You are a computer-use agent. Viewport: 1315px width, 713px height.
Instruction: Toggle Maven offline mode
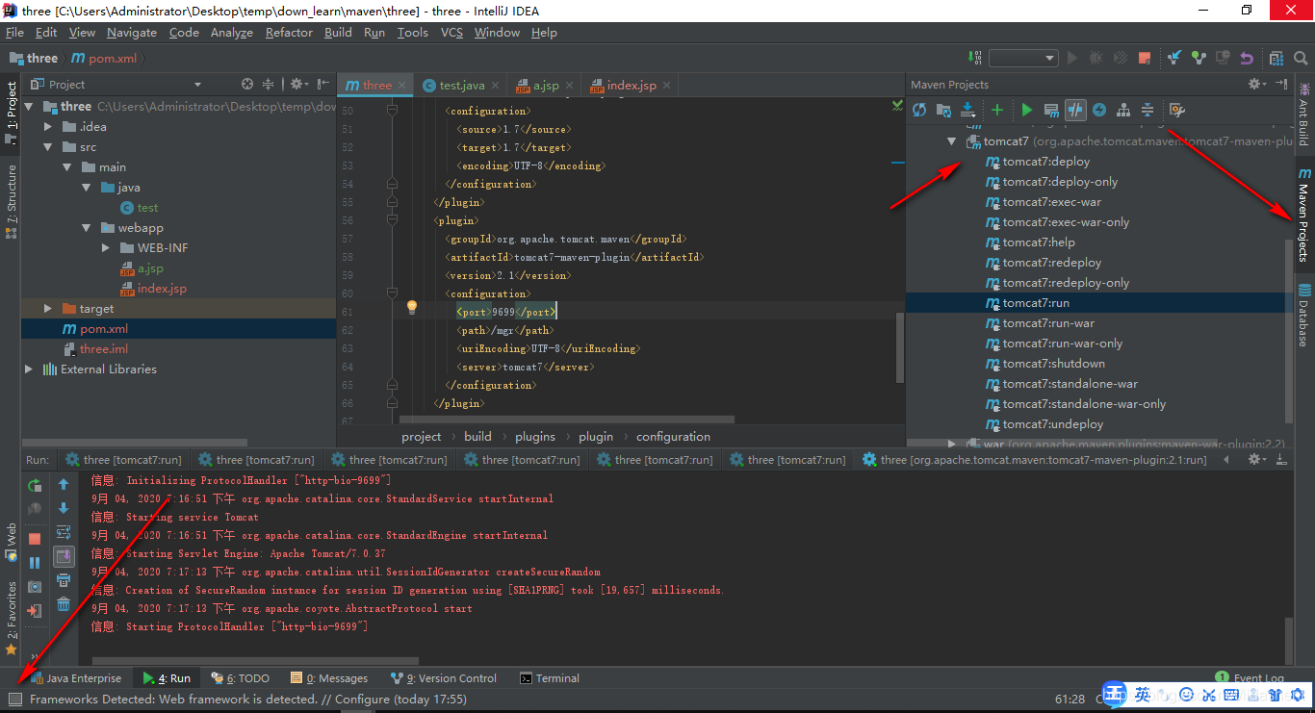point(1075,110)
